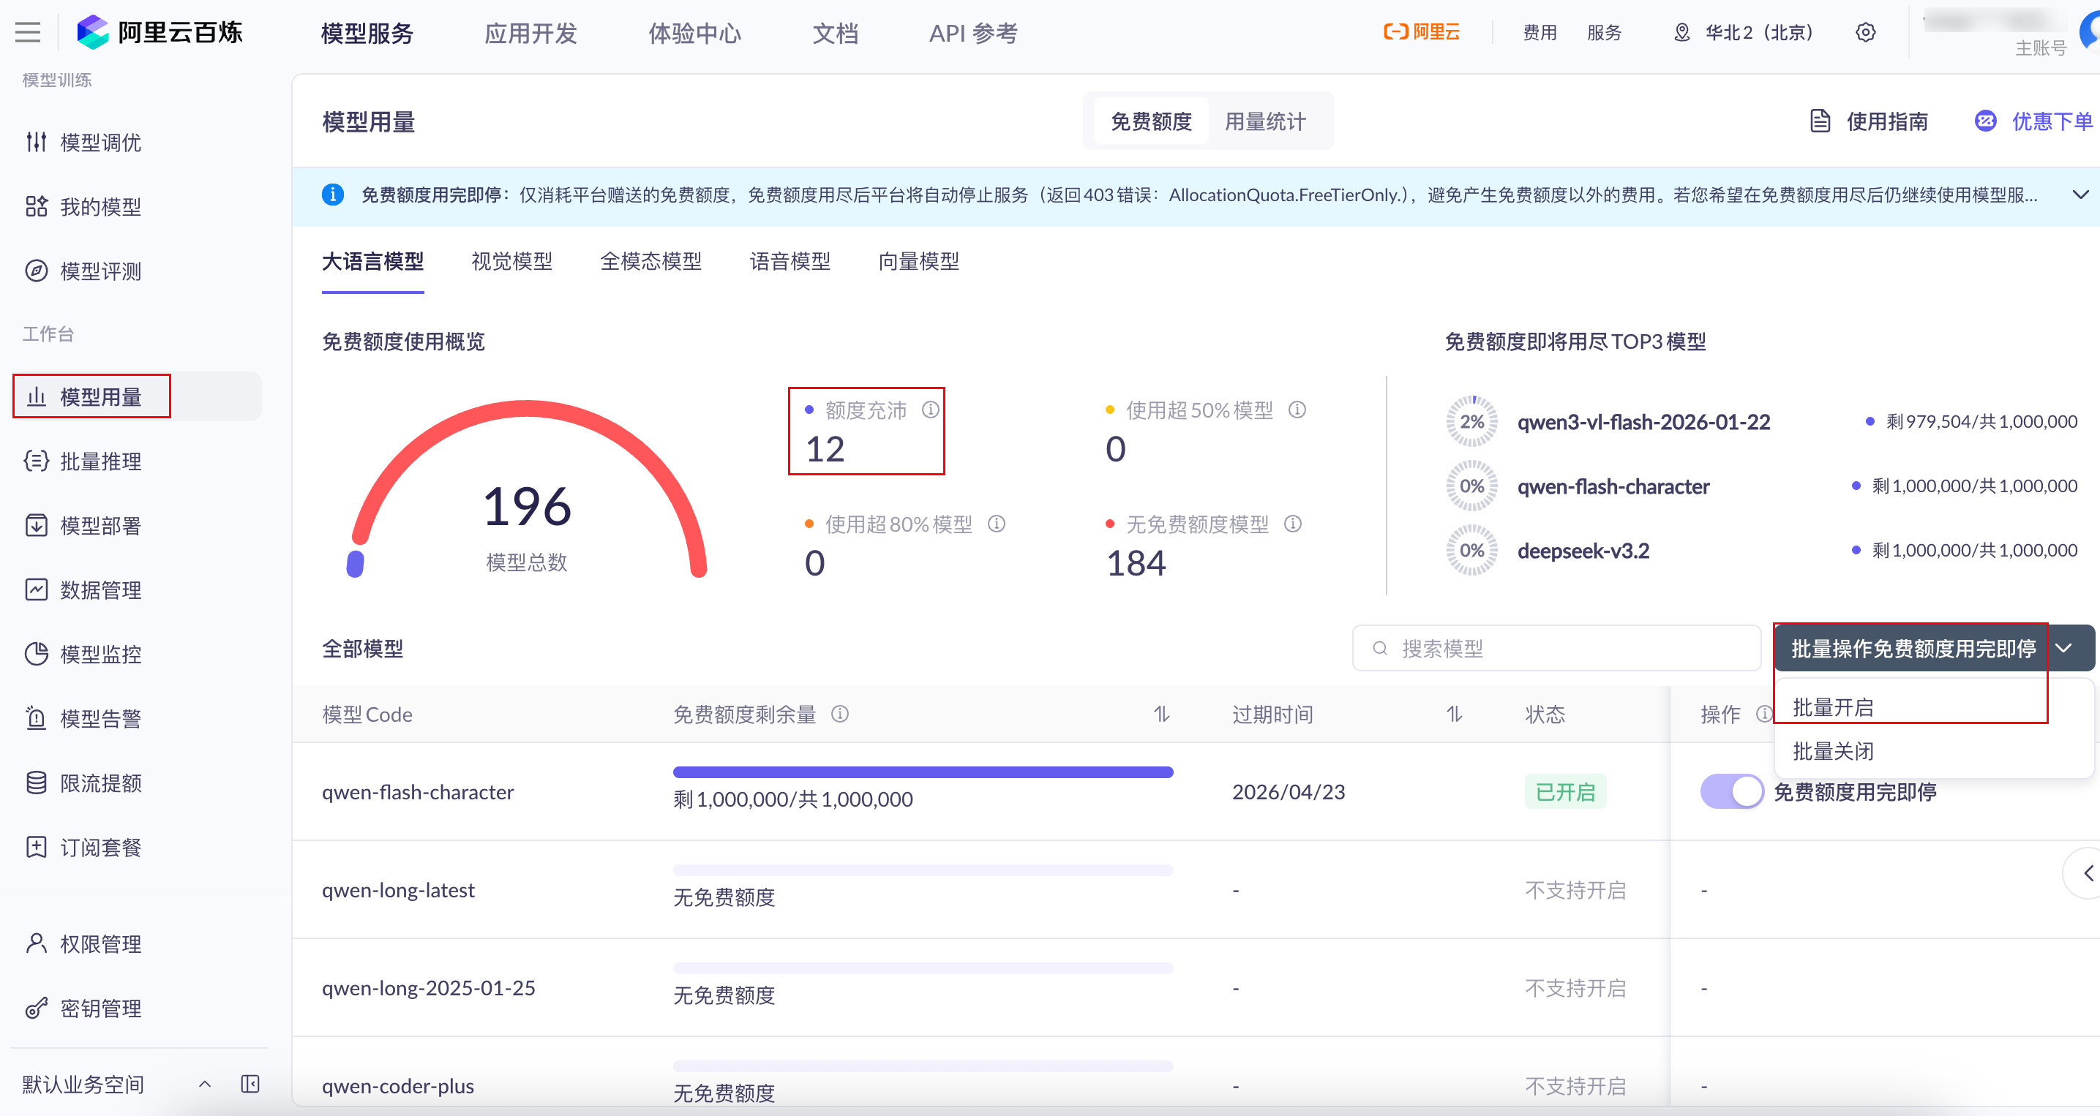Open the hamburger menu icon

click(x=28, y=33)
